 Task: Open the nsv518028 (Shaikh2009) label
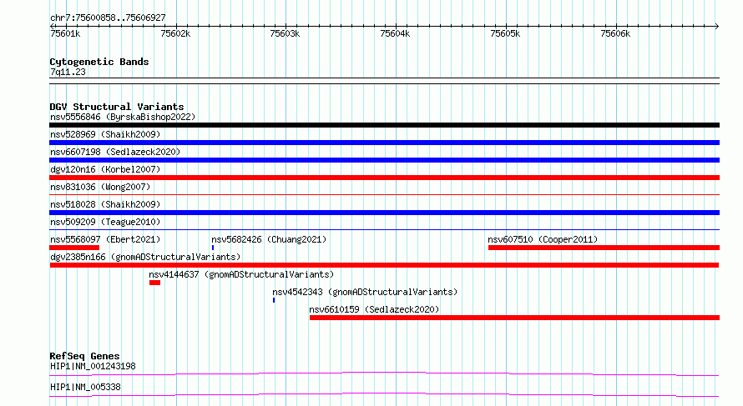click(x=105, y=204)
